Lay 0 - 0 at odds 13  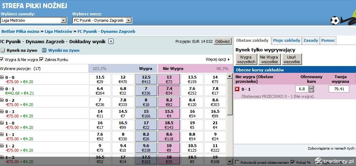click(169, 79)
